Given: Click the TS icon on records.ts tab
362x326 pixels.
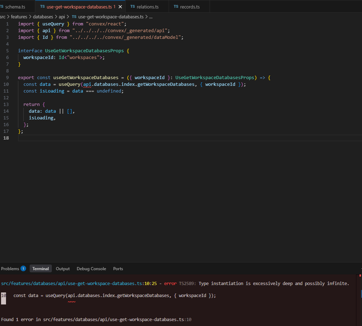Looking at the screenshot, I should (176, 6).
